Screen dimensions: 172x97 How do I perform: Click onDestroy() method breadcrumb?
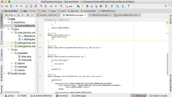(x=64, y=20)
